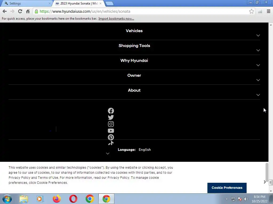Select the English language link

[x=145, y=150]
